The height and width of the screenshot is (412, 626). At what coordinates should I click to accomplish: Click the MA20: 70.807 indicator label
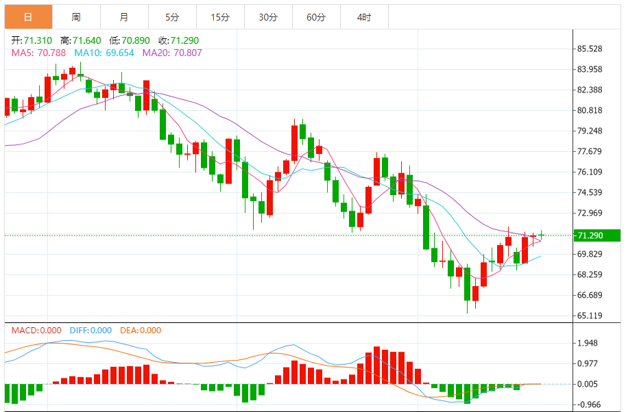[x=172, y=53]
